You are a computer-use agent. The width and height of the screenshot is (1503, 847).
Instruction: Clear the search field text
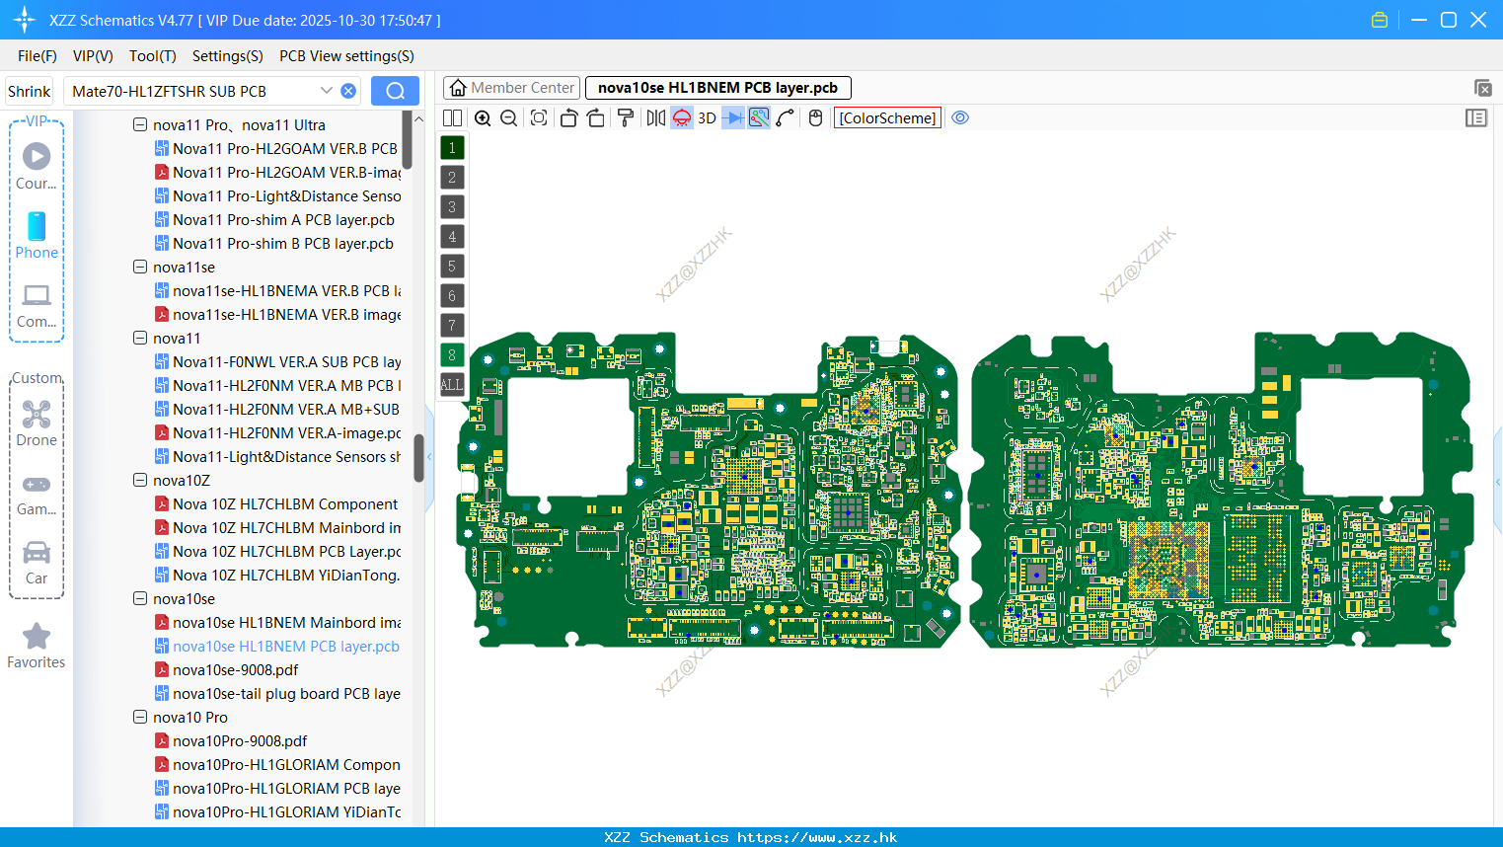pyautogui.click(x=348, y=91)
